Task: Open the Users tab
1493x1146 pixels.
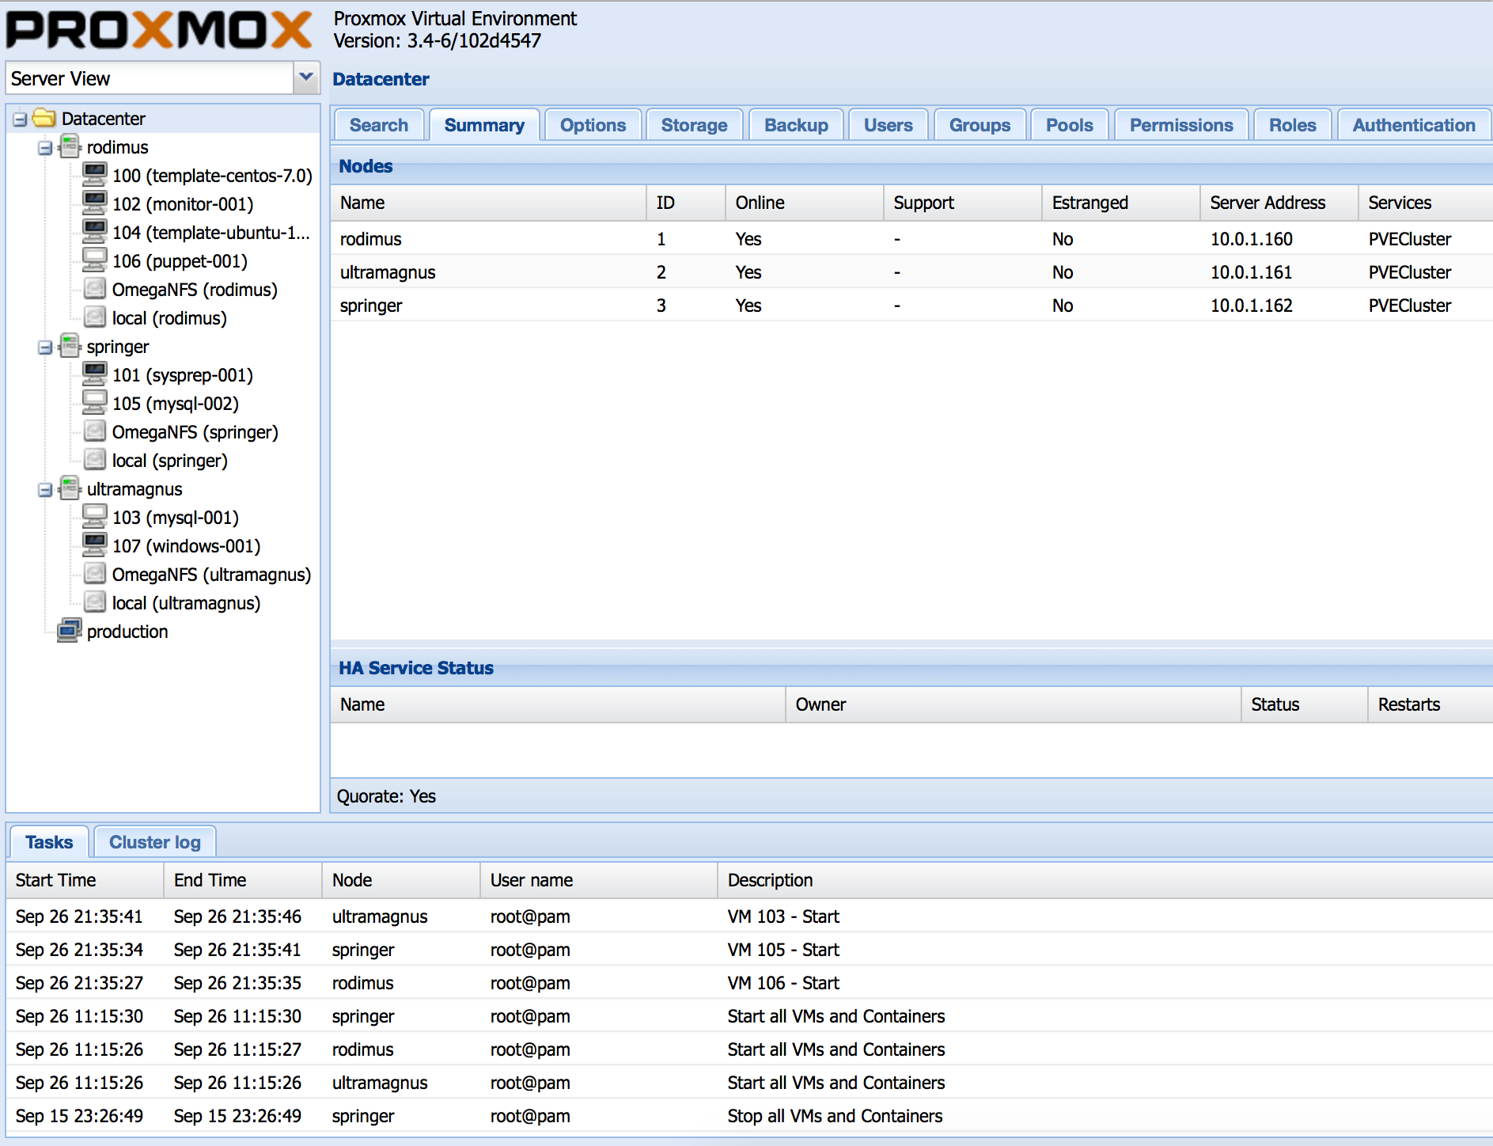Action: pos(888,125)
